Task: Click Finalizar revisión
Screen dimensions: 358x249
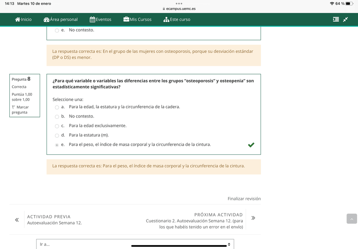Action: point(244,198)
